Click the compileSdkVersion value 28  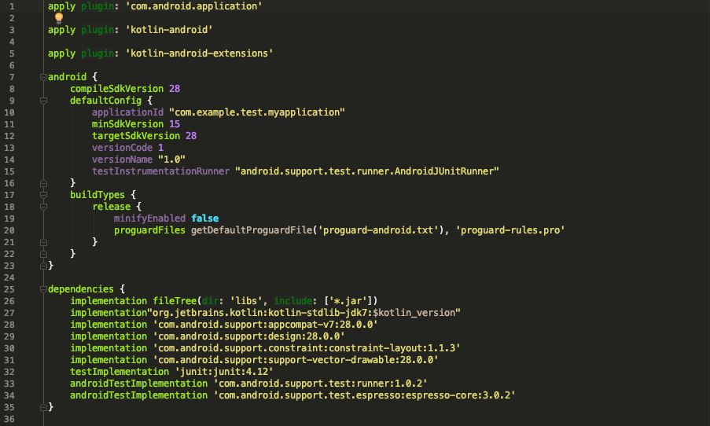[x=175, y=89]
